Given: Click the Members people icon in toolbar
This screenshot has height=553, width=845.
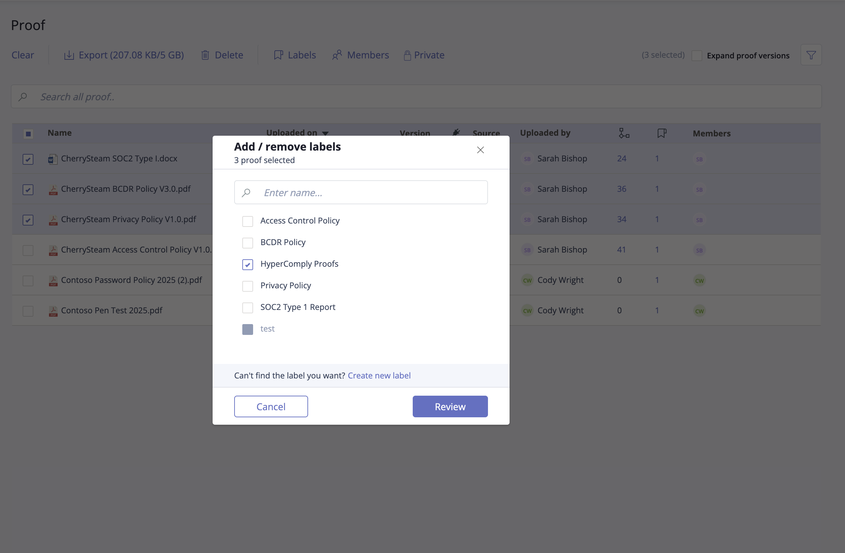Looking at the screenshot, I should [337, 55].
